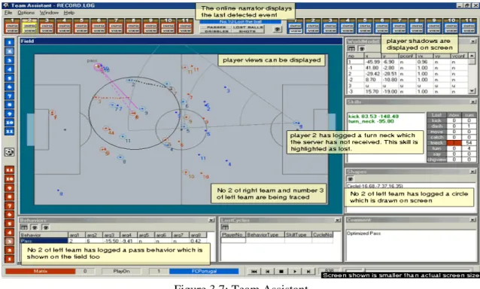Select red sidebar player 1 icon

tap(9, 259)
